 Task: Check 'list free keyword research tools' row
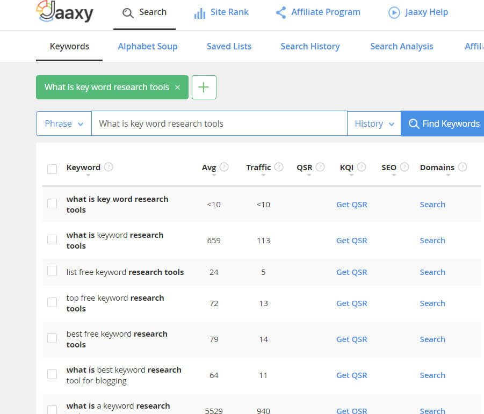52,271
